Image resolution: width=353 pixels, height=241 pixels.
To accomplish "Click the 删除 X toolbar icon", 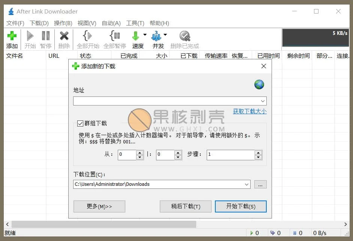I will pos(64,36).
